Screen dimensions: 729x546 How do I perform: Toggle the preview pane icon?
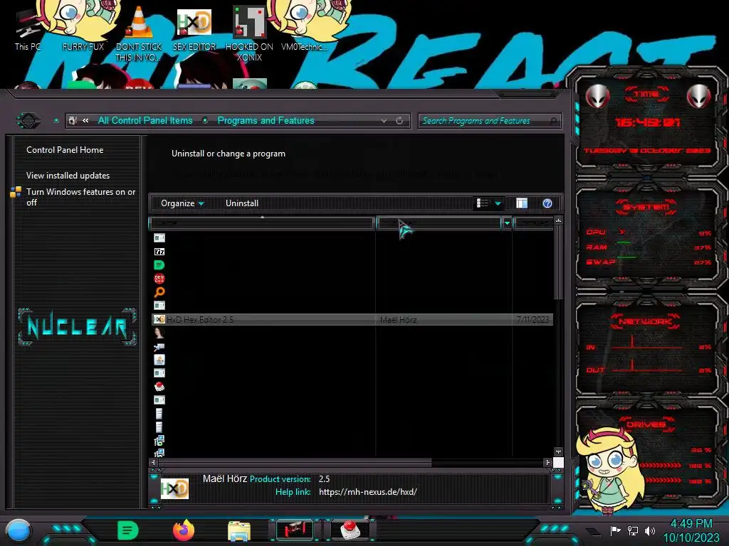tap(522, 203)
